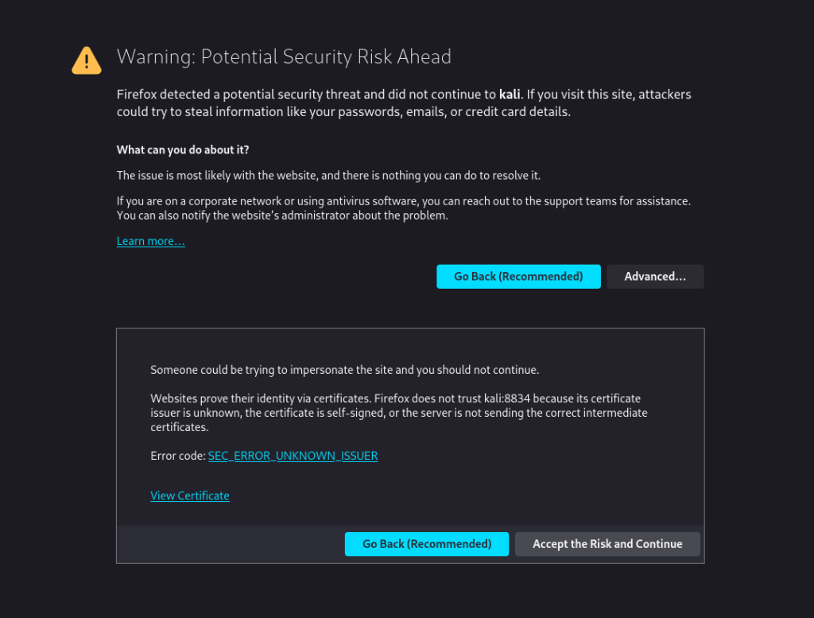The image size is (814, 618).
Task: Click Go Back (Recommended) inside the advanced panel
Action: (427, 544)
